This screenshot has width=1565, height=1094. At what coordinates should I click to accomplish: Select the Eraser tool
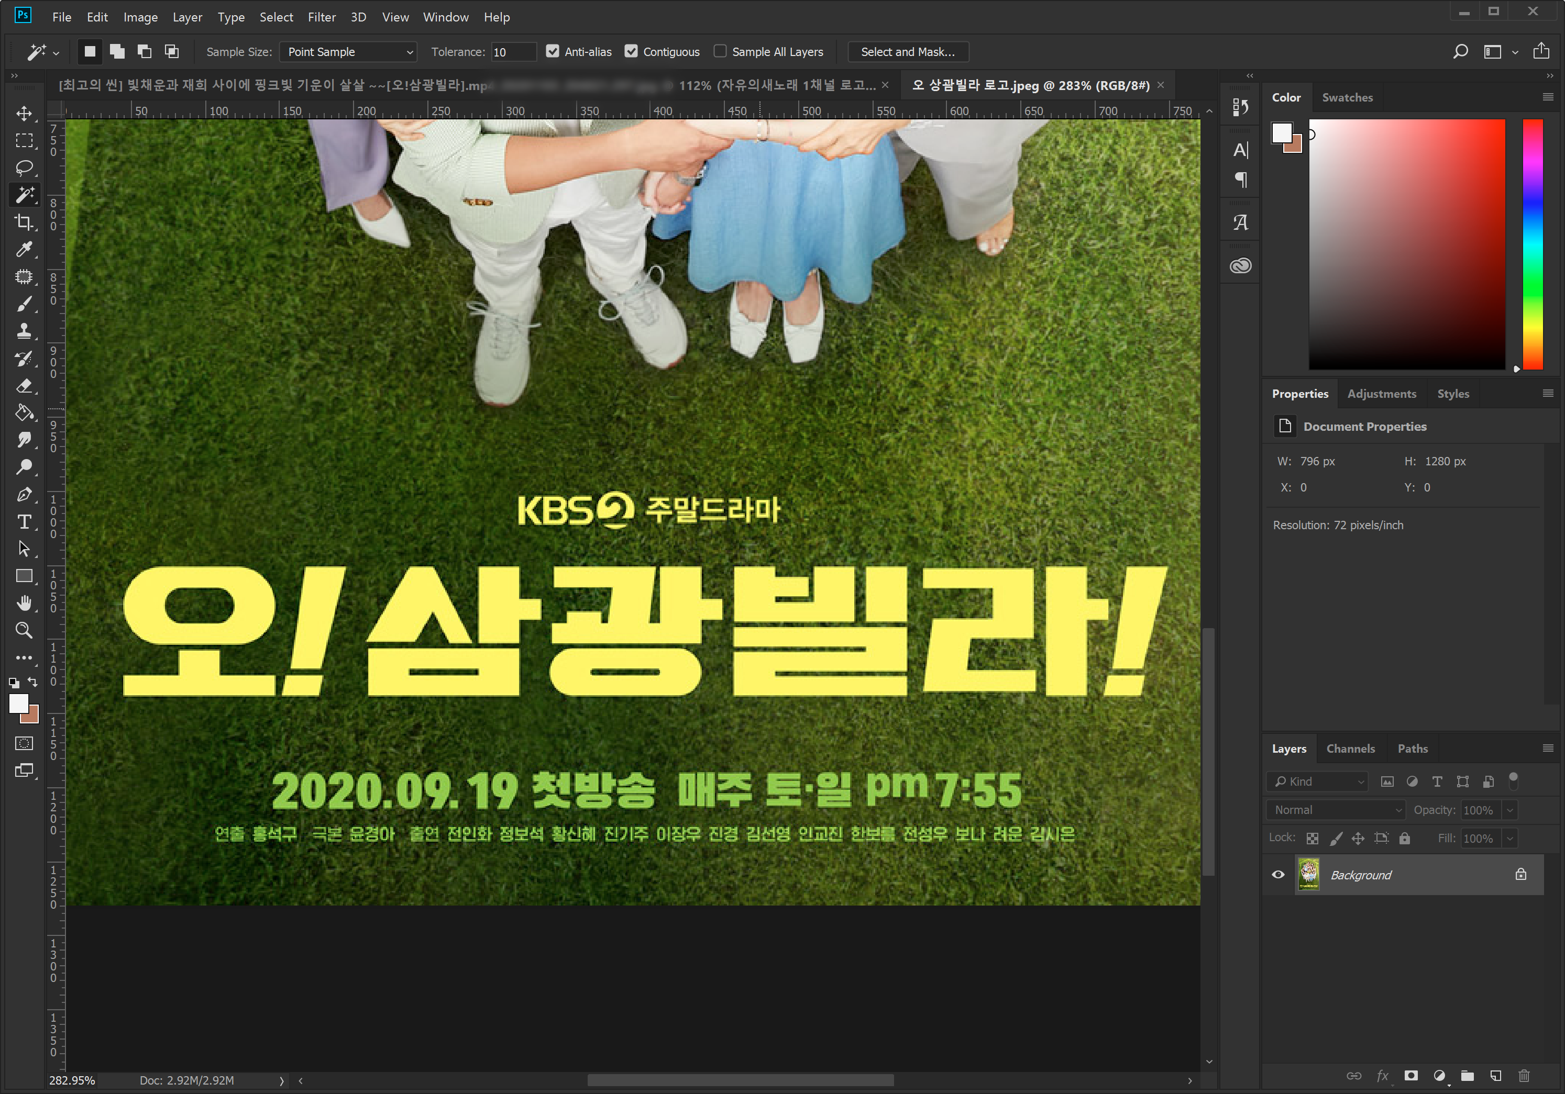[x=25, y=386]
